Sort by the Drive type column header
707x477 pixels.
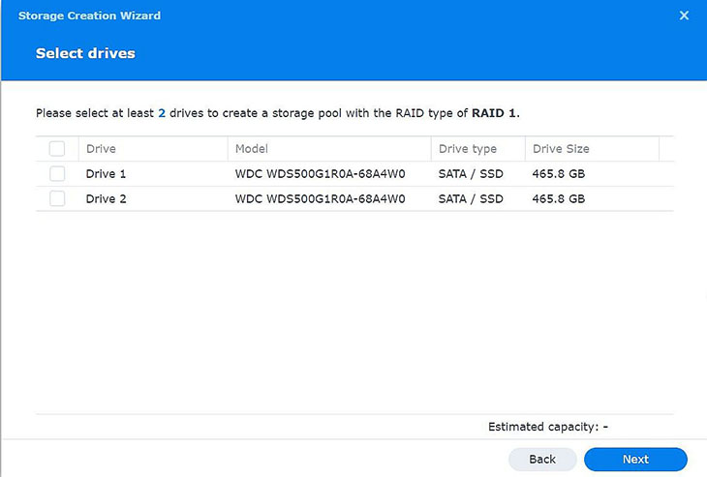[x=478, y=149]
